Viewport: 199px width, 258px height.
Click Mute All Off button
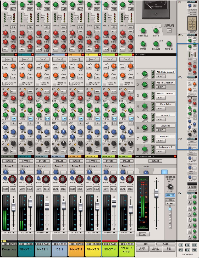(x=142, y=249)
